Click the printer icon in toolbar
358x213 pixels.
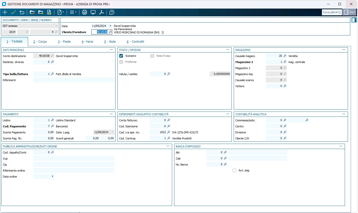84,12
